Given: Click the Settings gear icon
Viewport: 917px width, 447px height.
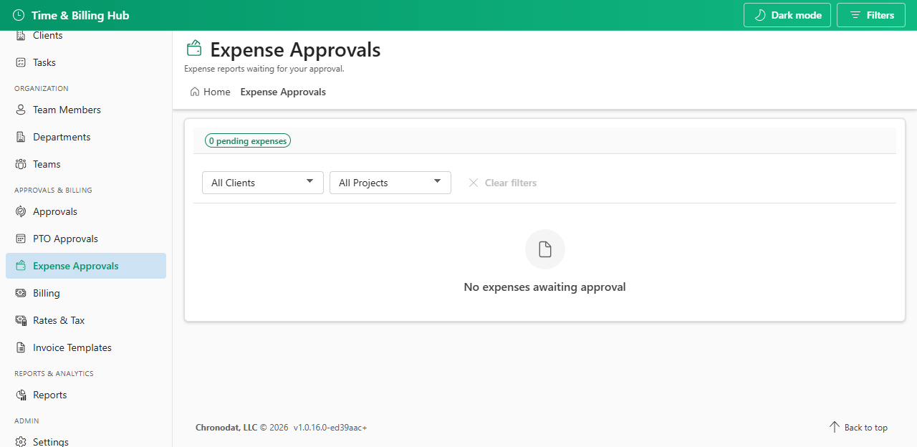Looking at the screenshot, I should click(x=21, y=442).
